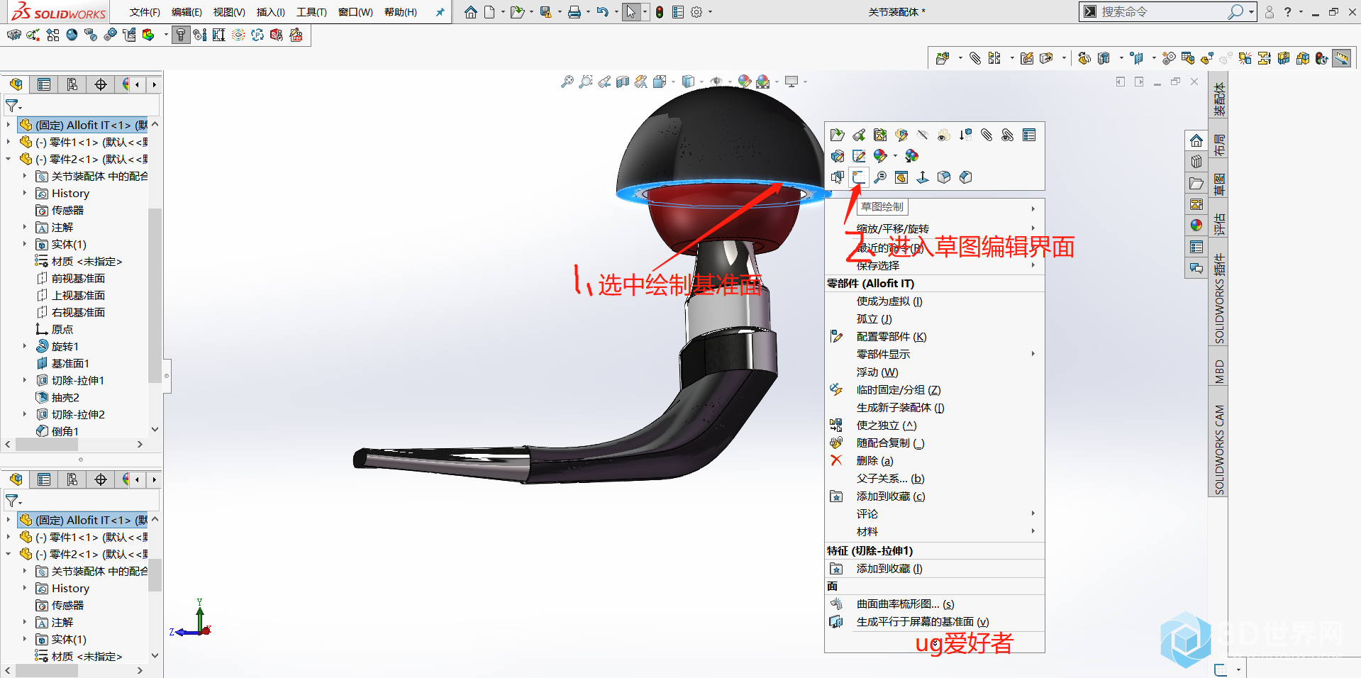Click Open Part icon in context toolbar
Image resolution: width=1361 pixels, height=678 pixels.
pos(838,135)
